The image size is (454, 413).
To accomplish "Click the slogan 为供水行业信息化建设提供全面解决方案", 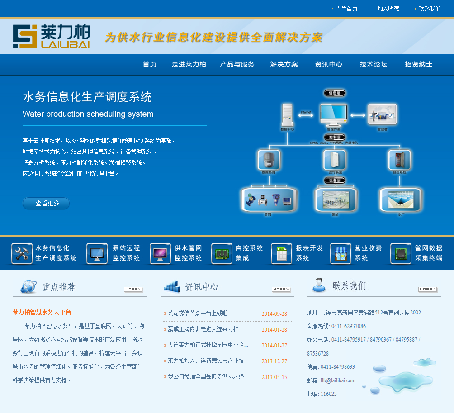I will [213, 37].
